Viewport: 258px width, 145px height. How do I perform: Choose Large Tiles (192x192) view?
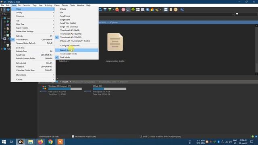pyautogui.click(x=77, y=27)
